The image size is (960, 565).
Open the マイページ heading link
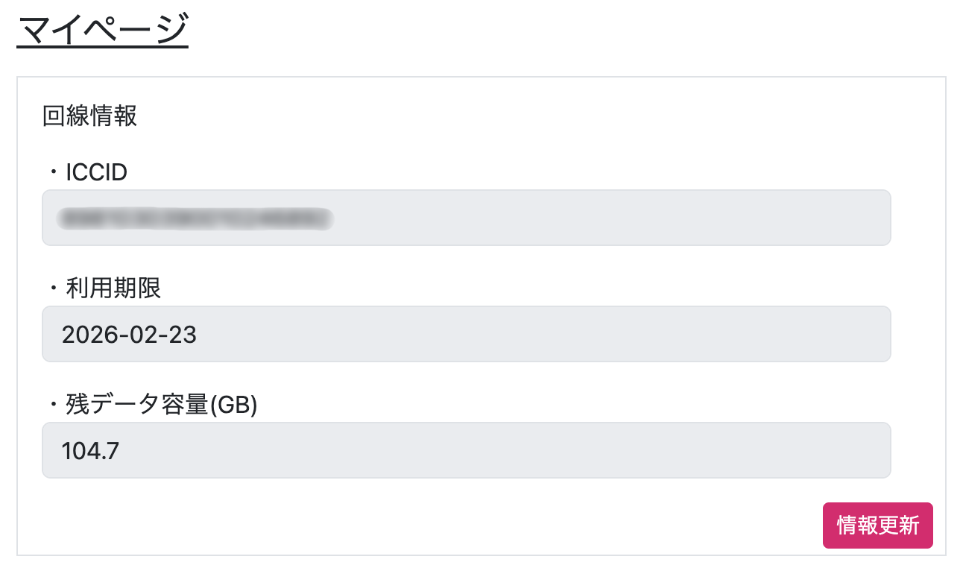(x=102, y=31)
